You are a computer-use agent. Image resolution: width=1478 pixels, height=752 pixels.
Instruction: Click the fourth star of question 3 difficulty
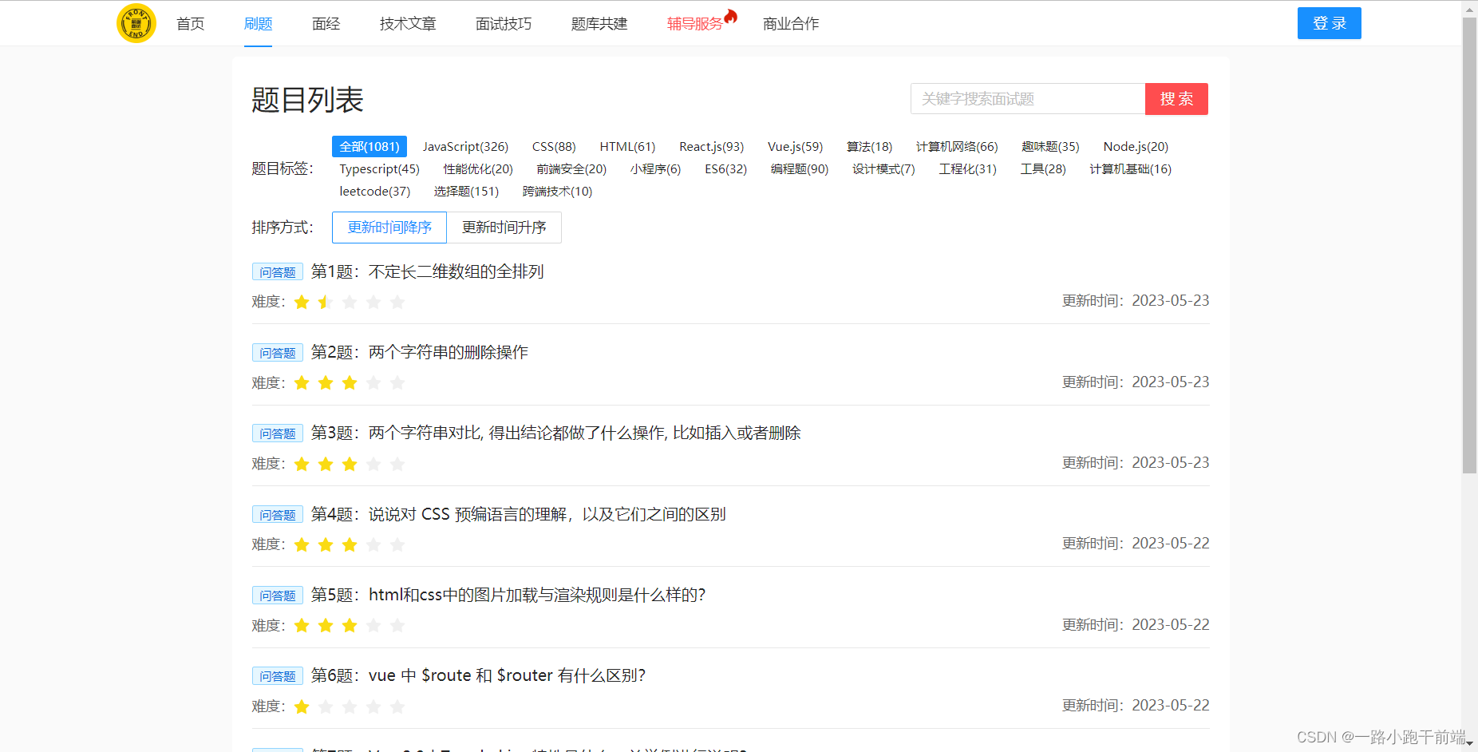pos(373,464)
